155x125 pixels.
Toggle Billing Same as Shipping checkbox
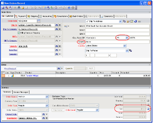coord(19,33)
